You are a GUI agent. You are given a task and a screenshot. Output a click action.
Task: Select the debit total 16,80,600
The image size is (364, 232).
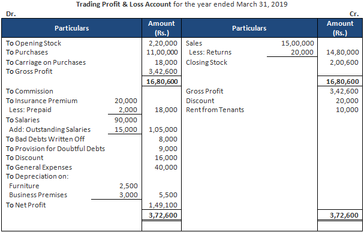point(162,82)
